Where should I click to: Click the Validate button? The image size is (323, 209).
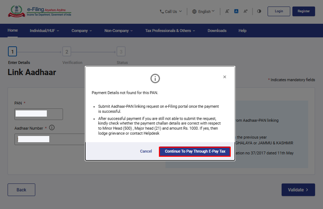click(x=298, y=190)
